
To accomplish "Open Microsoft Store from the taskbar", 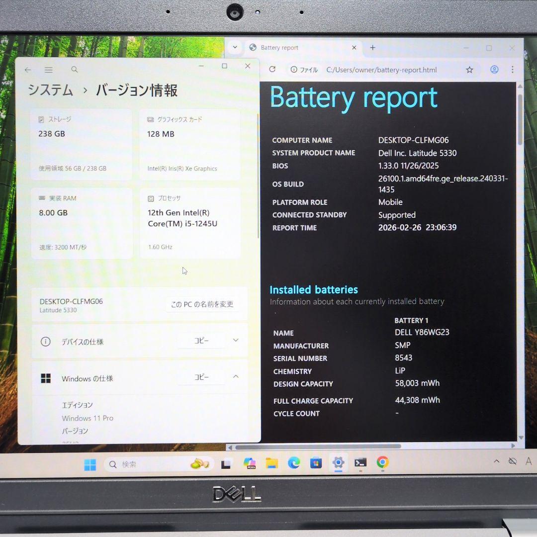I will tap(316, 463).
